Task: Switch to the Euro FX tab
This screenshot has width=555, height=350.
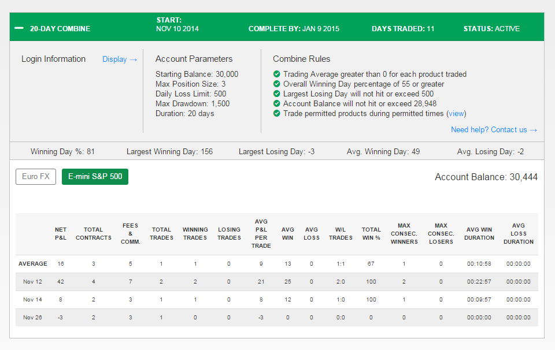Action: coord(36,176)
